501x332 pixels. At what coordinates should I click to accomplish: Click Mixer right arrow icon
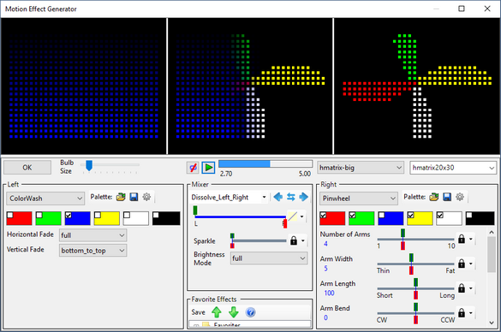303,197
